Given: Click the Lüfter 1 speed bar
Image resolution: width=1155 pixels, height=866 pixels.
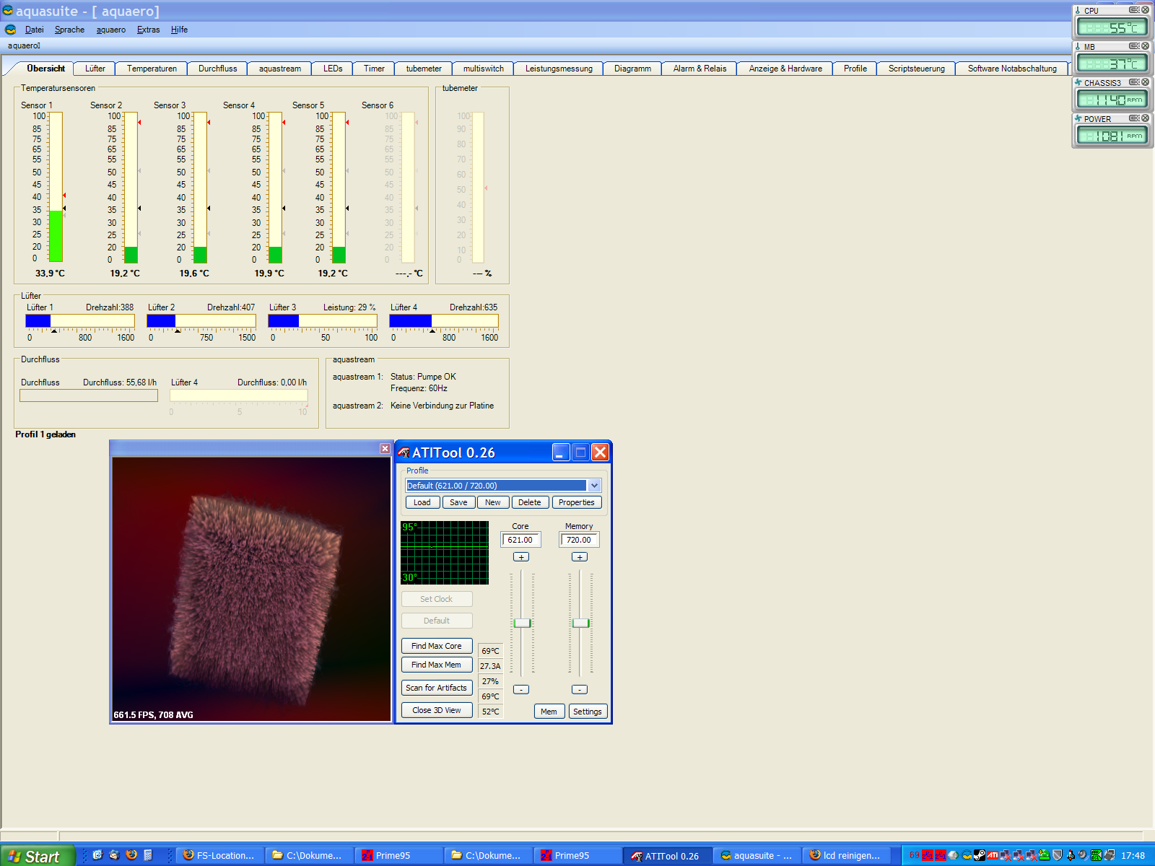Looking at the screenshot, I should [80, 320].
